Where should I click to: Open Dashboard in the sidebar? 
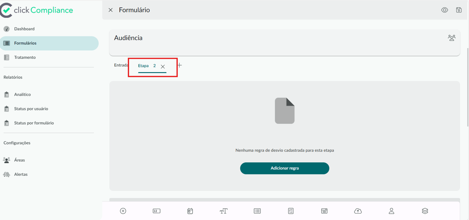pos(49,29)
